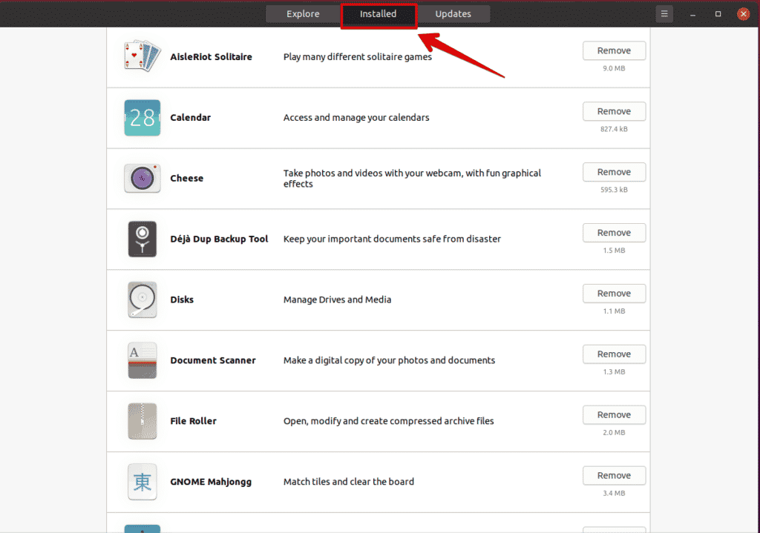Image resolution: width=760 pixels, height=533 pixels.
Task: Open the File Roller archive icon
Action: [x=142, y=421]
